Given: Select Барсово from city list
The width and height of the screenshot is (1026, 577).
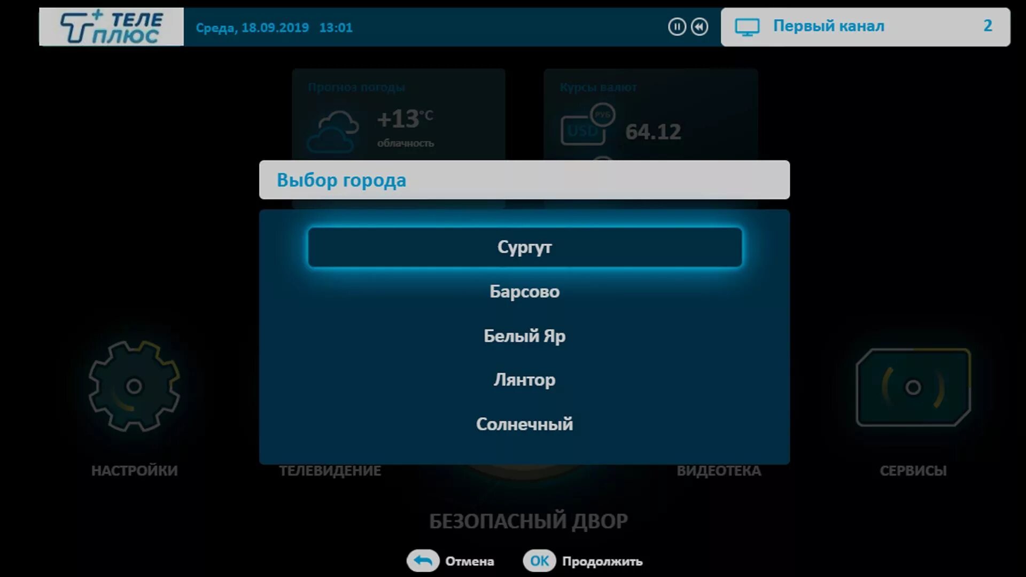Looking at the screenshot, I should [x=524, y=291].
